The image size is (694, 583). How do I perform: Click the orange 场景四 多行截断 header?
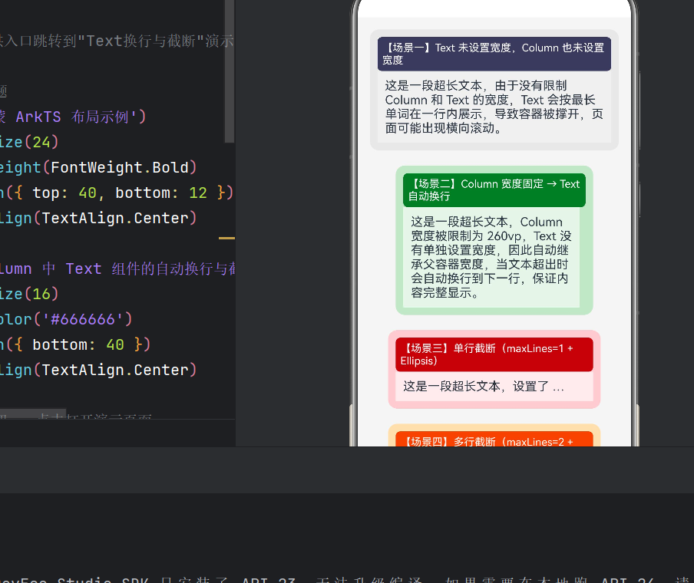(494, 439)
